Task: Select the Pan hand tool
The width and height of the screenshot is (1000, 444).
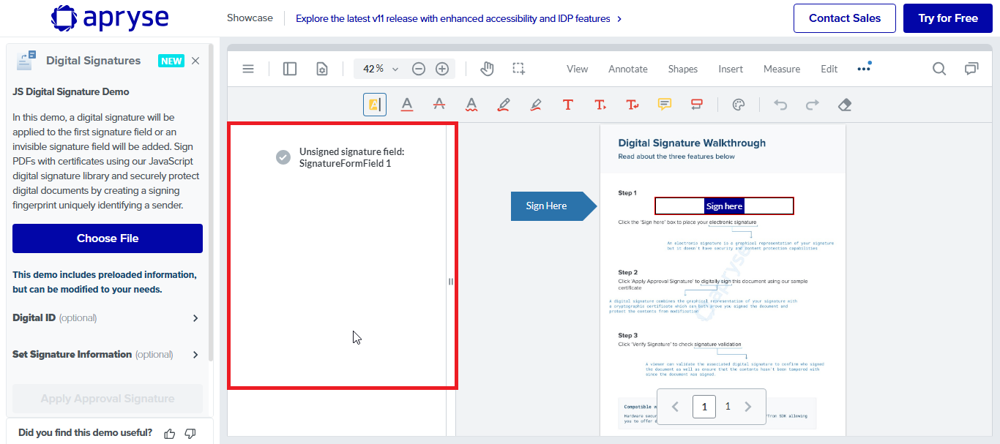Action: 487,69
